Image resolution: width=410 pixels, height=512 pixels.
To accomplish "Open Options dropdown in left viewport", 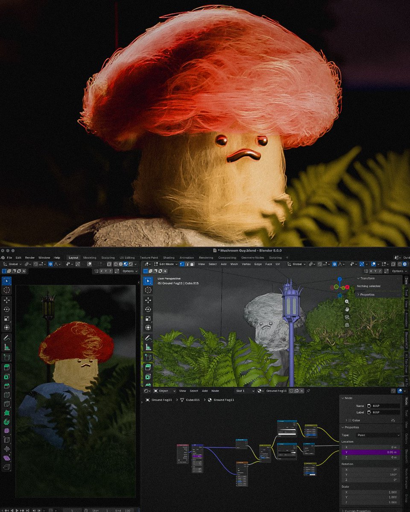I will pos(129,271).
